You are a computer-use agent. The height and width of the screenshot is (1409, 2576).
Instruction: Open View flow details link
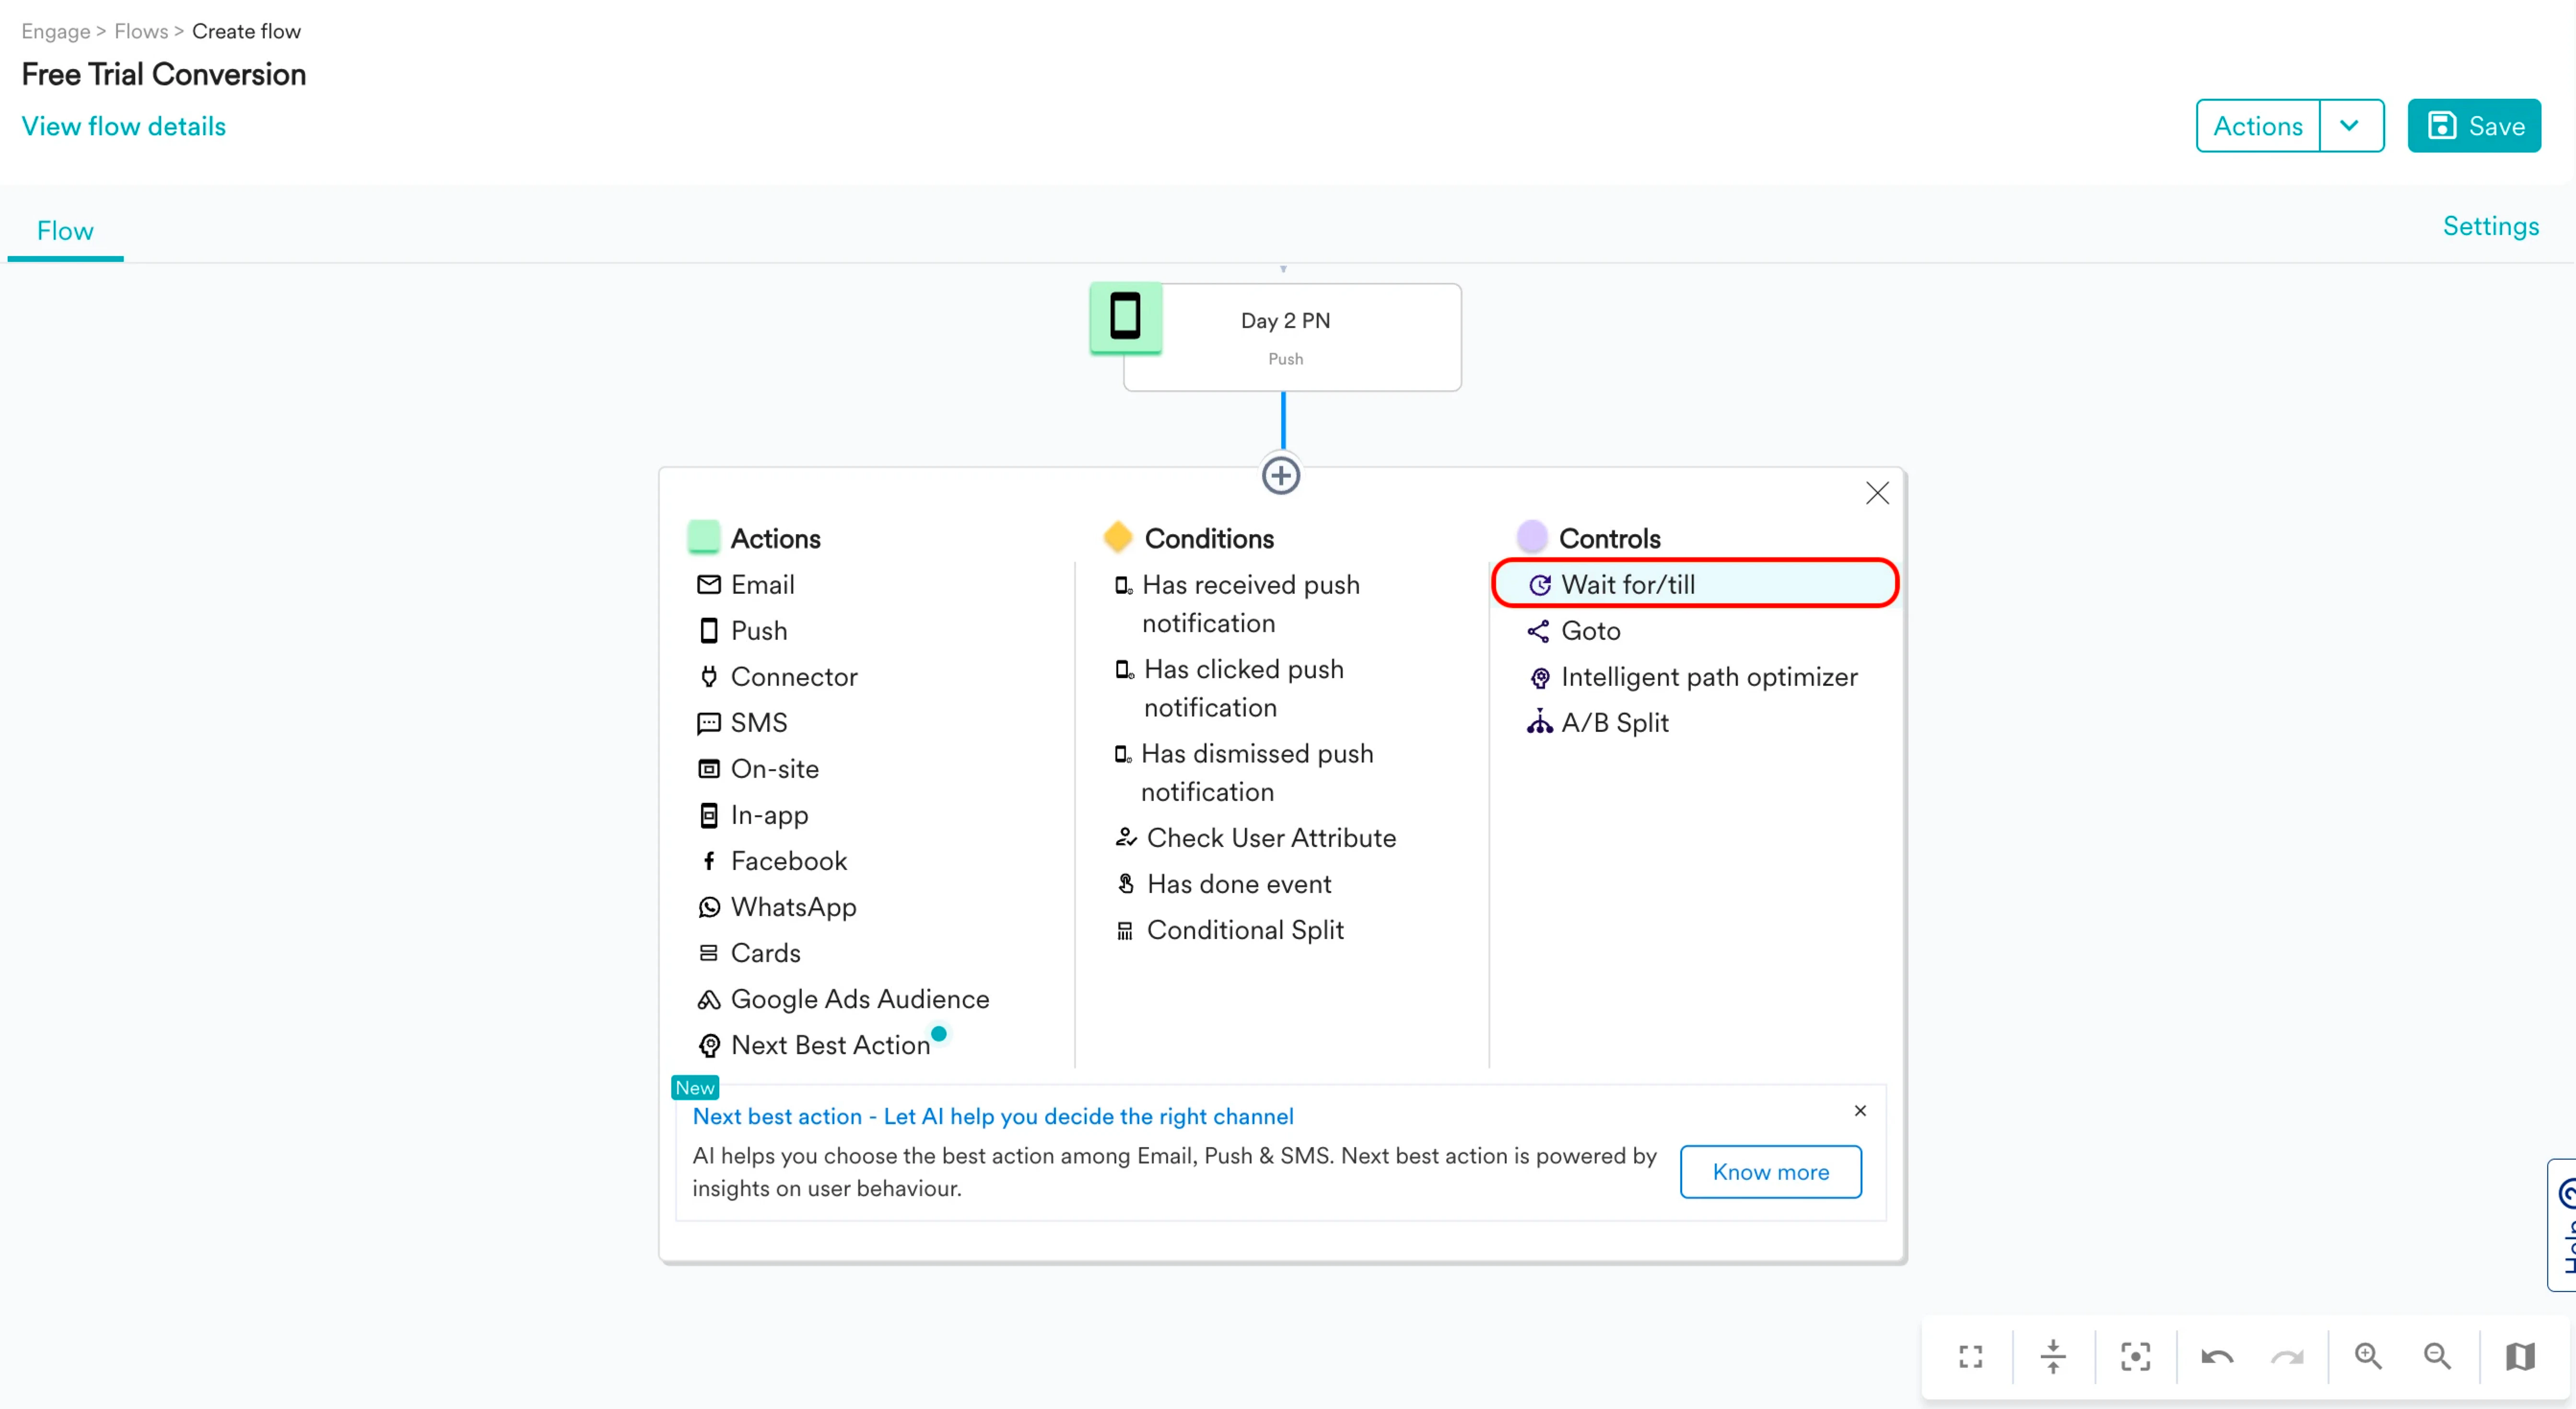[124, 126]
